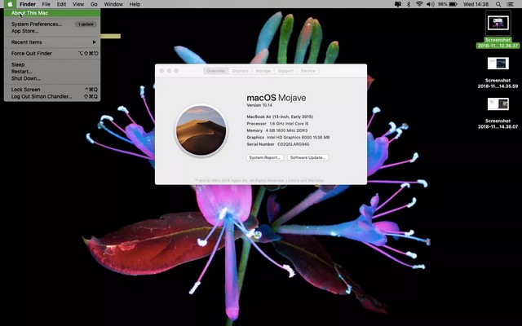Open the volume control icon

[430, 4]
